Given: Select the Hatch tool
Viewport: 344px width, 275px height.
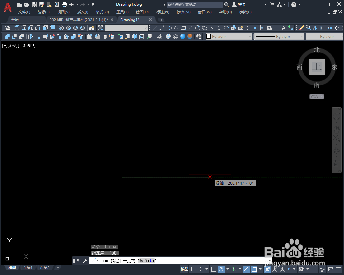Looking at the screenshot, I should [x=255, y=28].
